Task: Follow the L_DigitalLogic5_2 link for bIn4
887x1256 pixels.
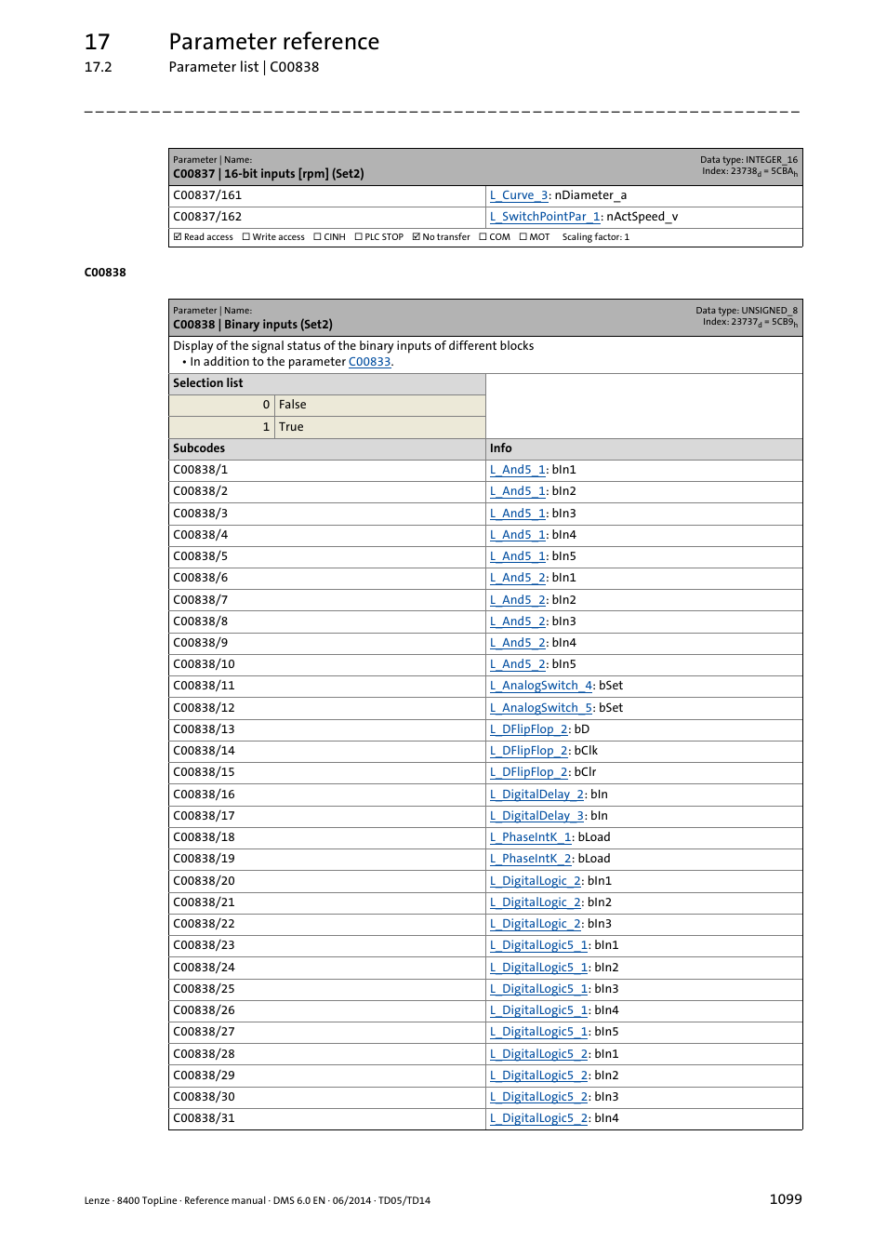Action: point(537,1118)
